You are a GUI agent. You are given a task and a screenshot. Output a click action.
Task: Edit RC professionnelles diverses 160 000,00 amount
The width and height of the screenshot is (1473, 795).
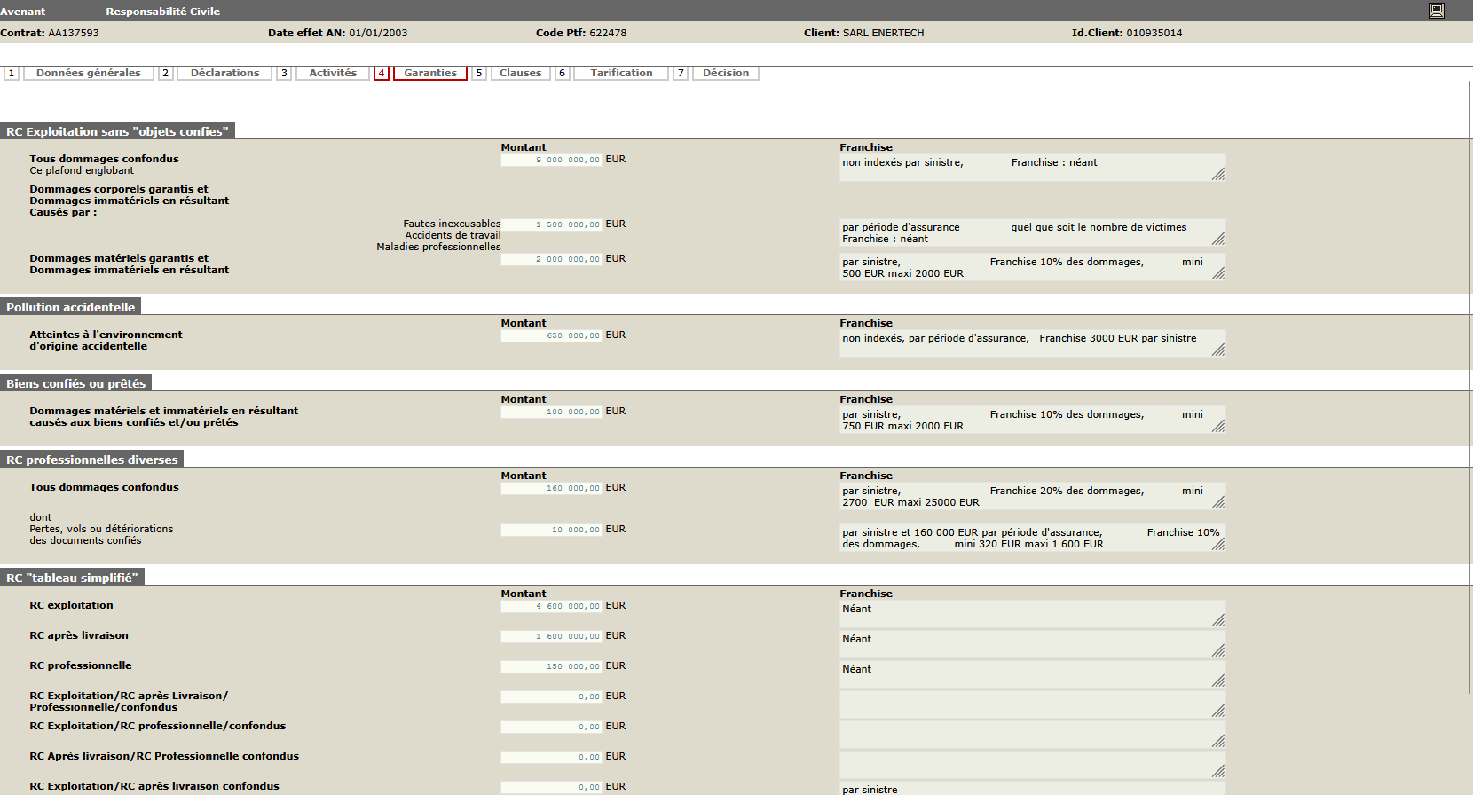click(x=551, y=488)
